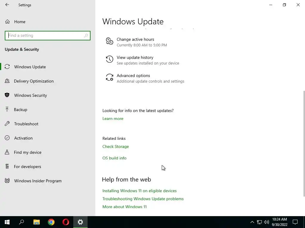
Task: Follow the Learn more link
Action: point(113,119)
